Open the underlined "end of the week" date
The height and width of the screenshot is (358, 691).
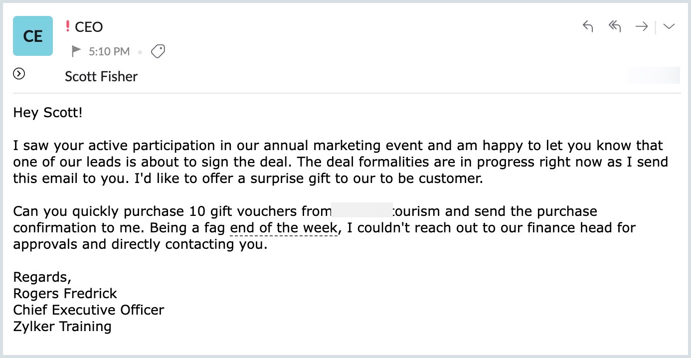point(284,228)
